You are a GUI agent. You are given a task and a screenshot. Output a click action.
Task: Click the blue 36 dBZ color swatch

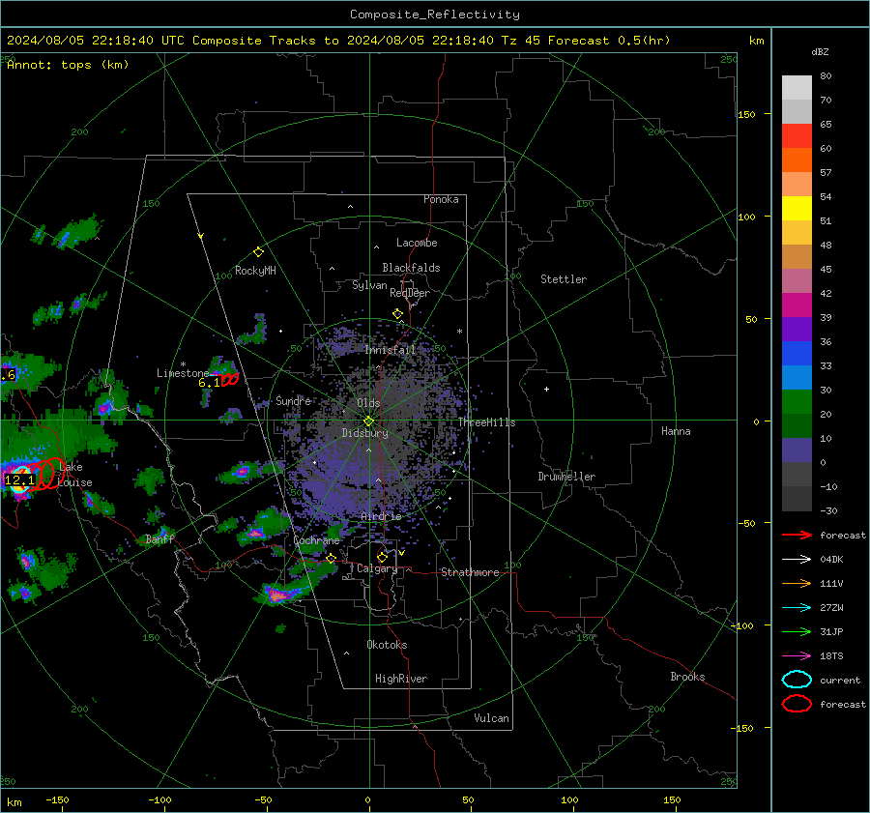pyautogui.click(x=797, y=354)
